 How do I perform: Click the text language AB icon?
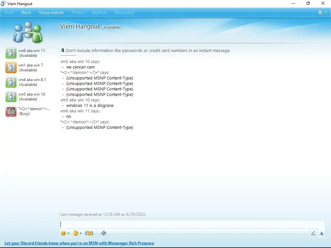103,233
